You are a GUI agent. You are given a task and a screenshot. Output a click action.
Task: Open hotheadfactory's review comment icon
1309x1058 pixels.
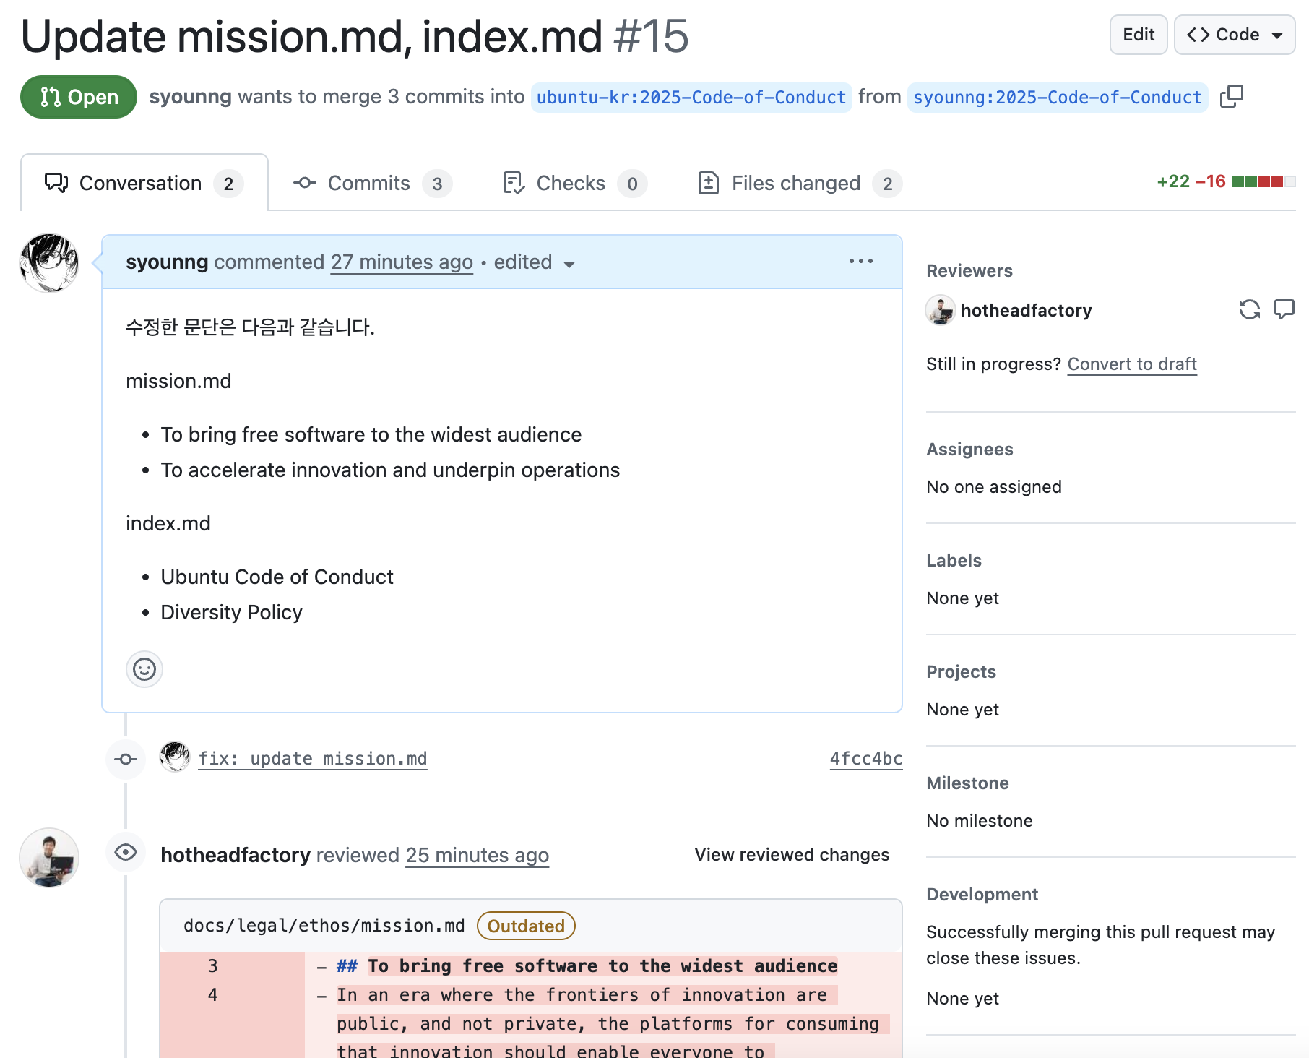pos(1284,310)
